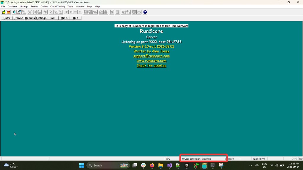
Task: Open the www.runscore.com link
Action: click(x=151, y=61)
